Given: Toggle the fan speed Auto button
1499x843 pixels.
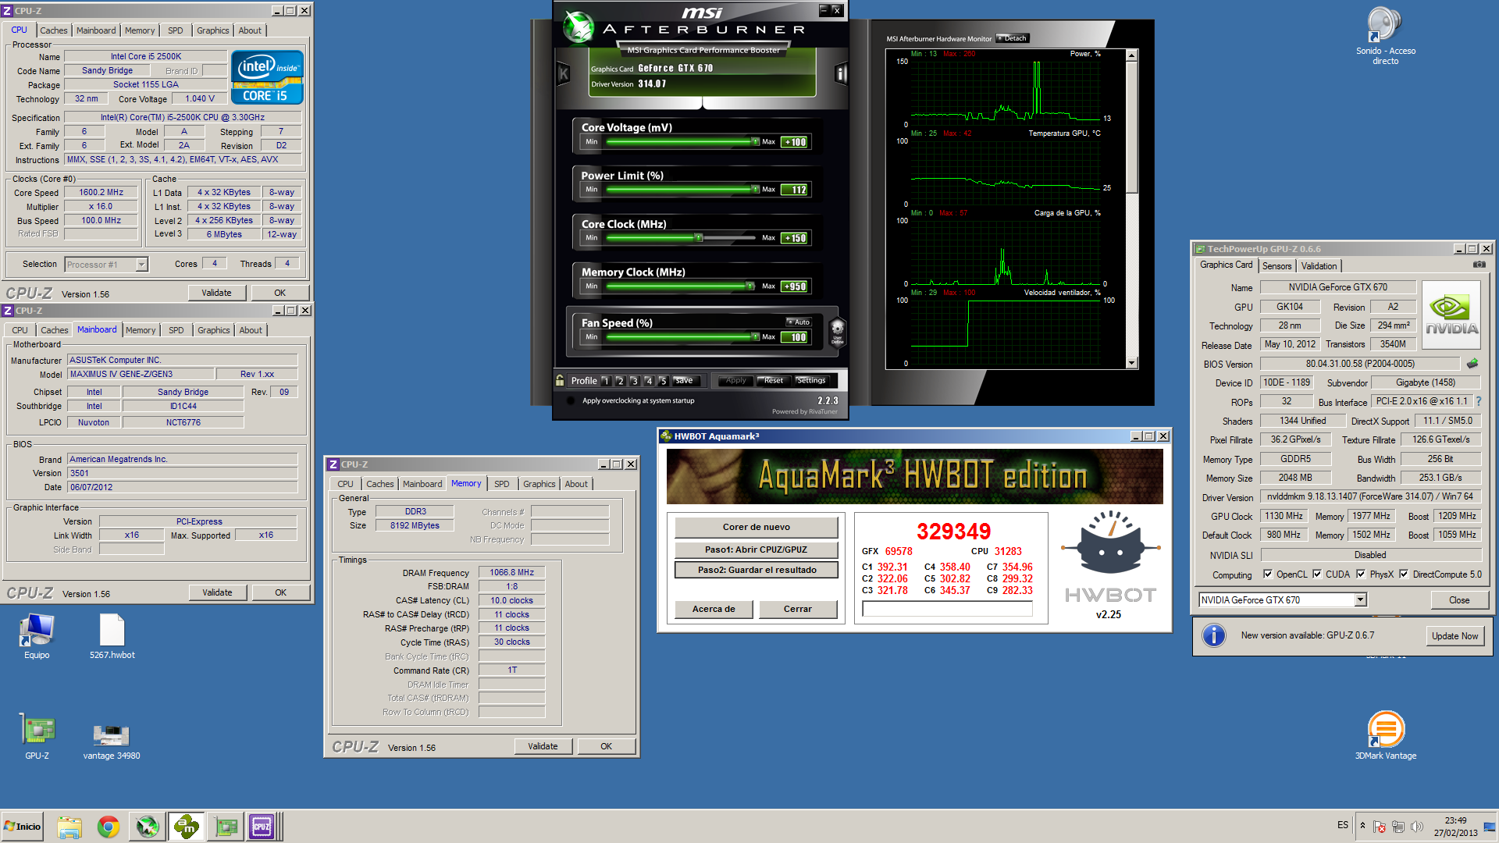Looking at the screenshot, I should pyautogui.click(x=799, y=322).
